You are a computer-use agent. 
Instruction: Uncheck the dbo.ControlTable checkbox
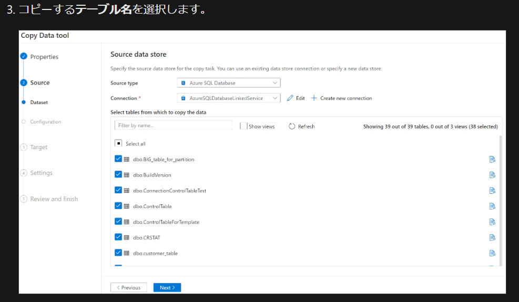(x=118, y=206)
